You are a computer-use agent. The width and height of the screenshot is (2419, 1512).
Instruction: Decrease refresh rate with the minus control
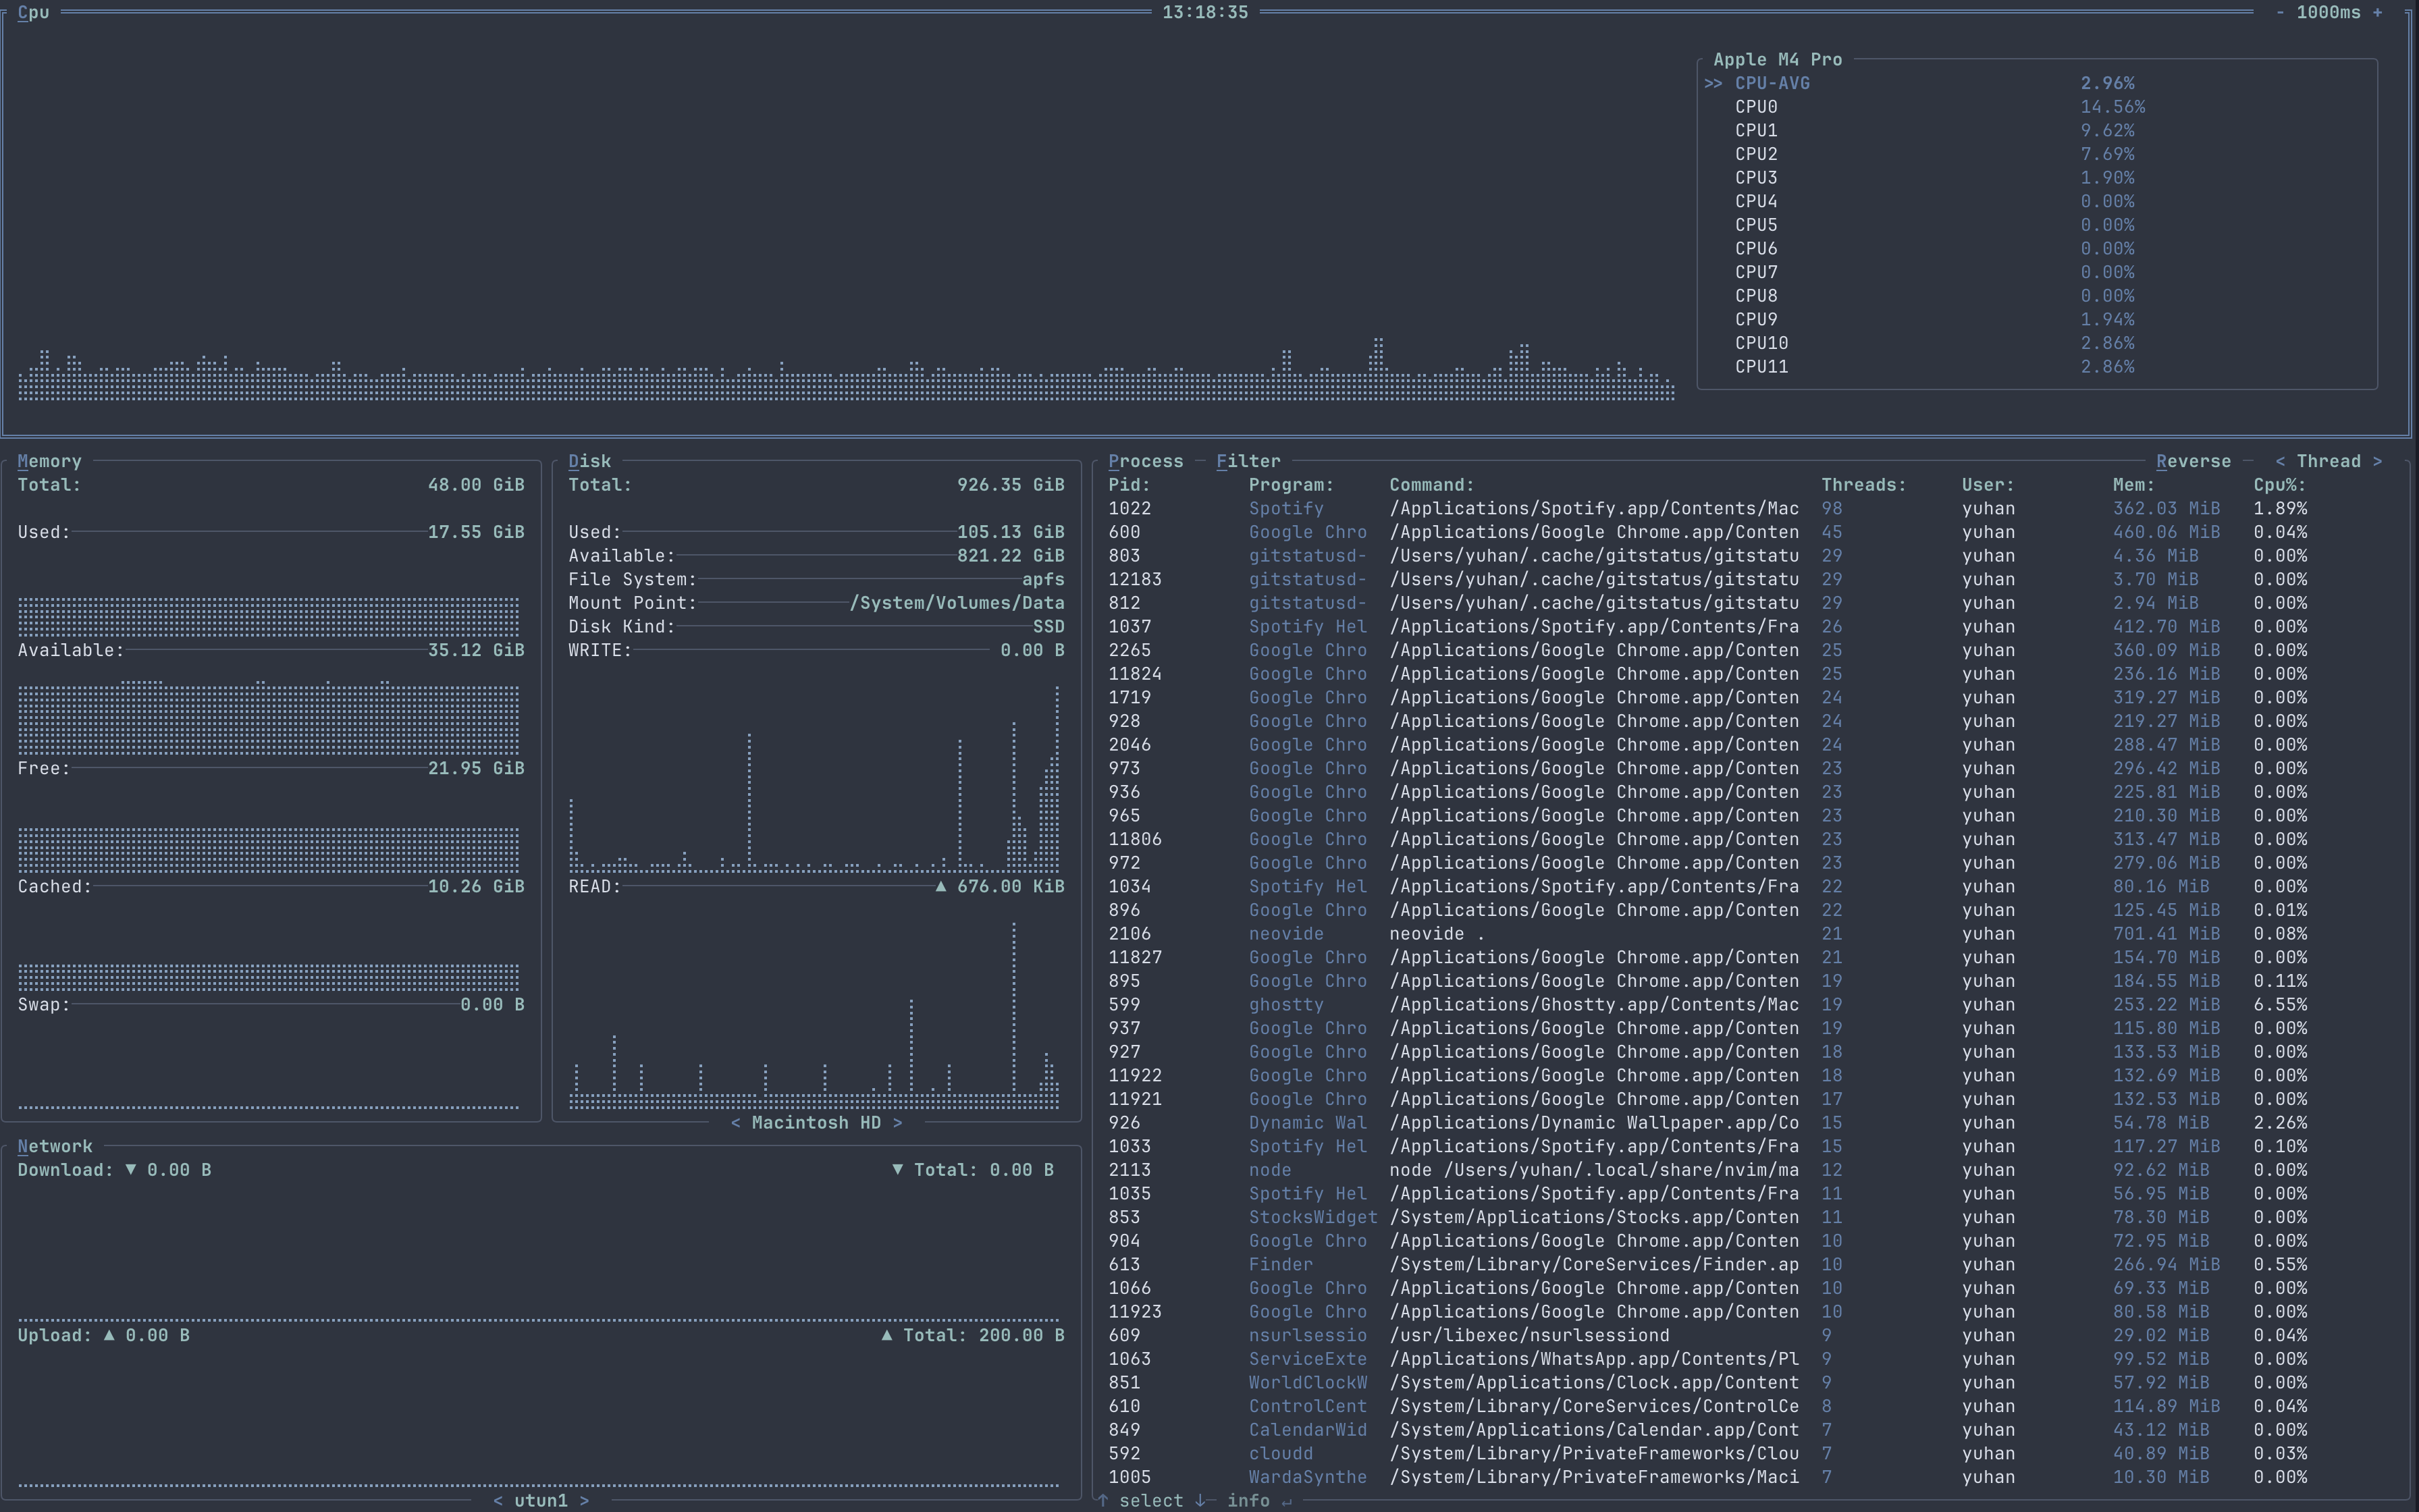click(x=2281, y=13)
